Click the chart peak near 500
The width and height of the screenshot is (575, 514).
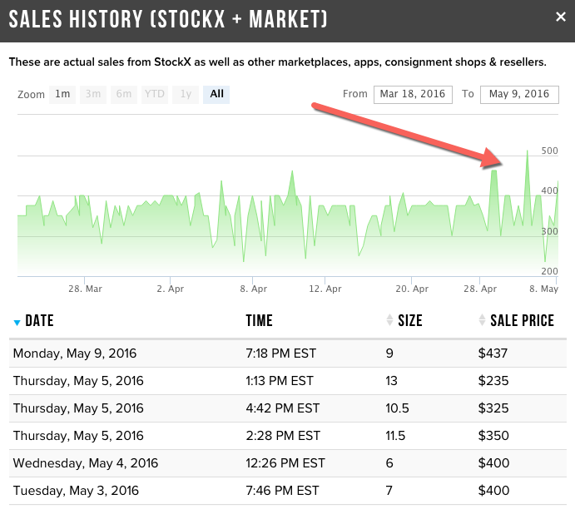[528, 151]
